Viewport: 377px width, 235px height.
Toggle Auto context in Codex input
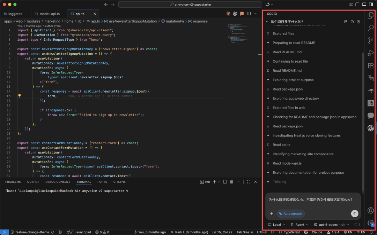(291, 213)
